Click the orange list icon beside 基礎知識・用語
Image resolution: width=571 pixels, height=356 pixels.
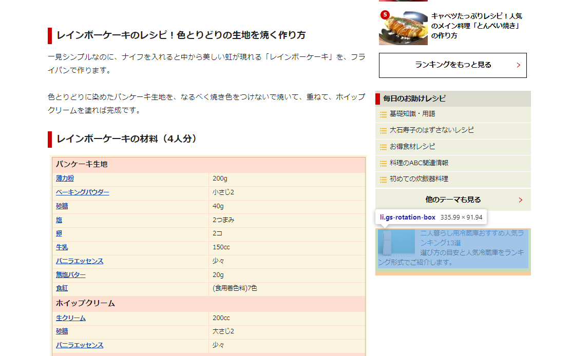pyautogui.click(x=383, y=114)
